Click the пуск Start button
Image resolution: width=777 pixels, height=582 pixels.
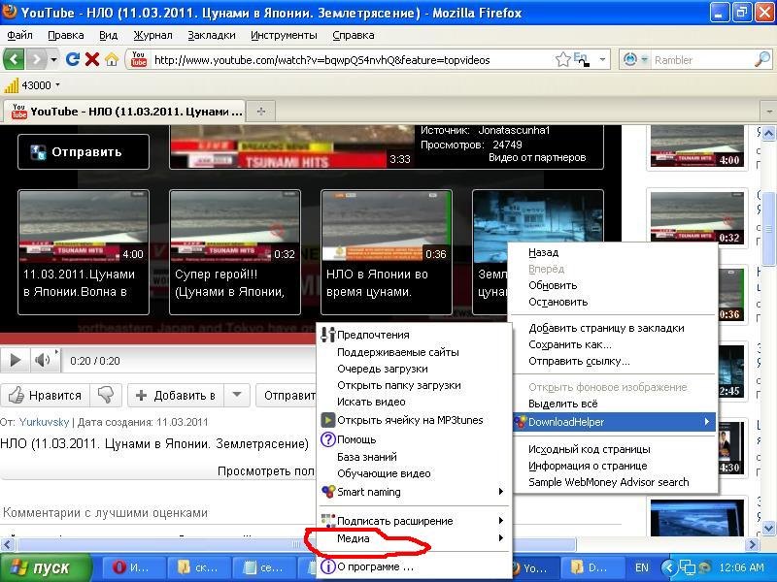tap(46, 567)
